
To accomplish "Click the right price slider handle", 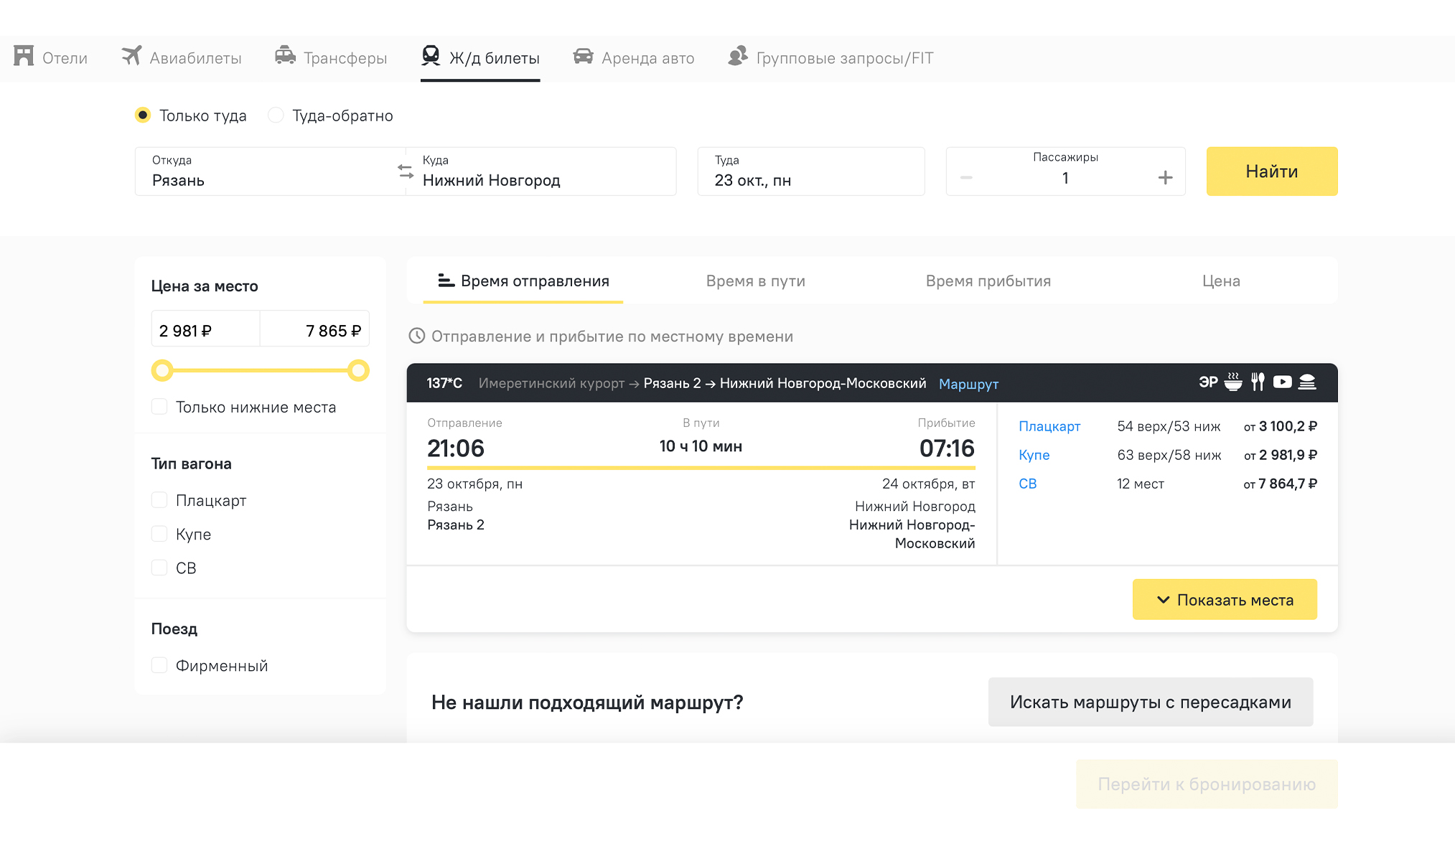I will (358, 370).
